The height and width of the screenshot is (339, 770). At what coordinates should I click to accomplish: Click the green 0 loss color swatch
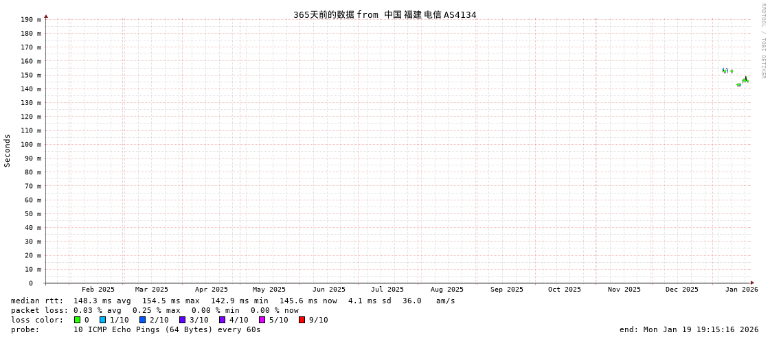coord(77,320)
